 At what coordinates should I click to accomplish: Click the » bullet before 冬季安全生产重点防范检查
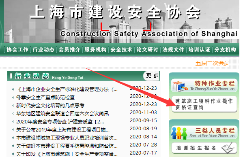point(13,98)
